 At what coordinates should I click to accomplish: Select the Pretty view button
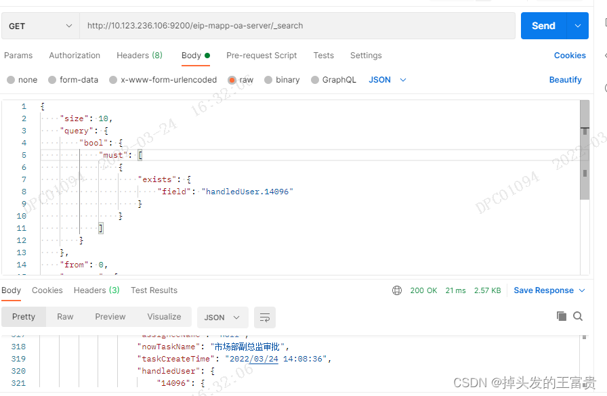click(x=24, y=317)
